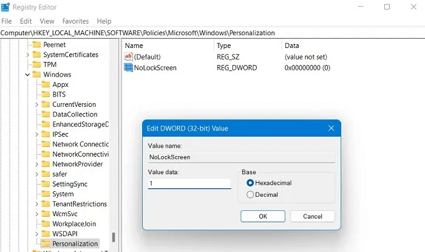Confirm the DWORD value with OK
The height and width of the screenshot is (252, 425).
coord(263,216)
